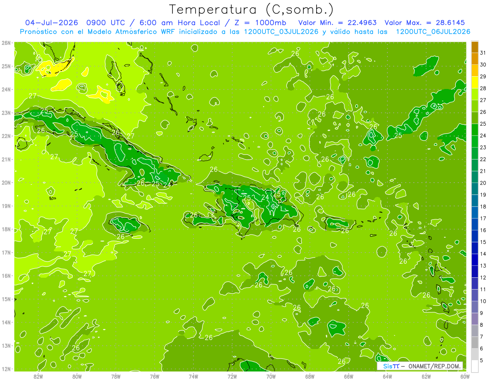Click the colorbar label '8'
This screenshot has height=382, width=494.
(x=482, y=325)
